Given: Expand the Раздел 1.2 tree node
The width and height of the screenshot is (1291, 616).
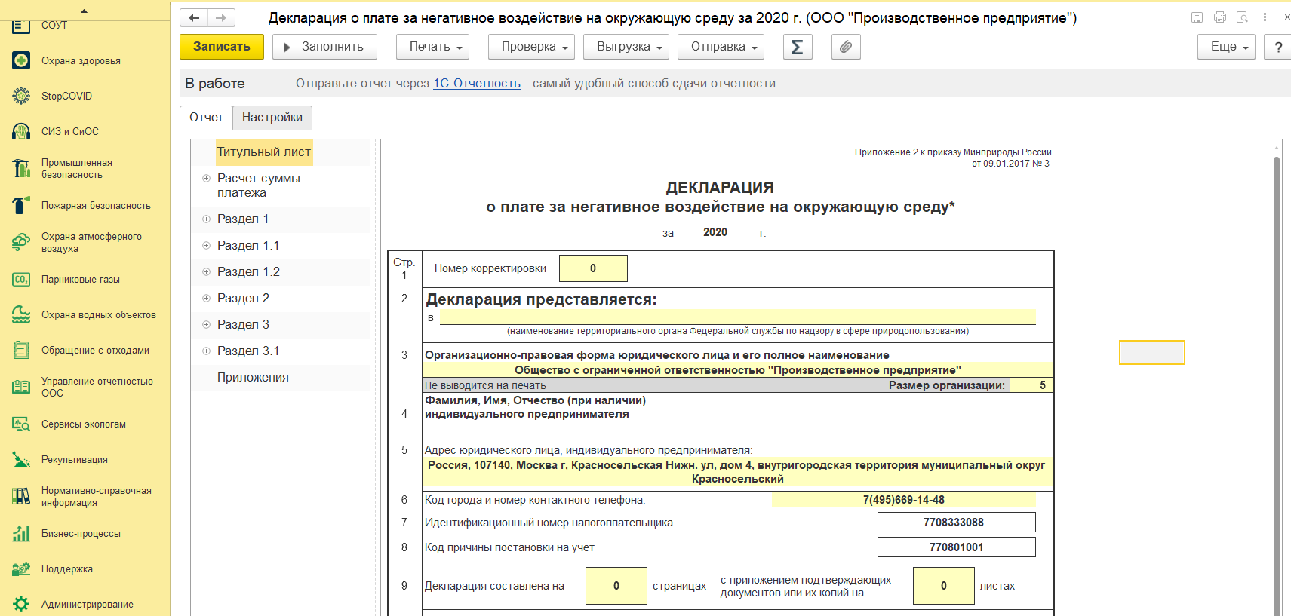Looking at the screenshot, I should click(206, 272).
